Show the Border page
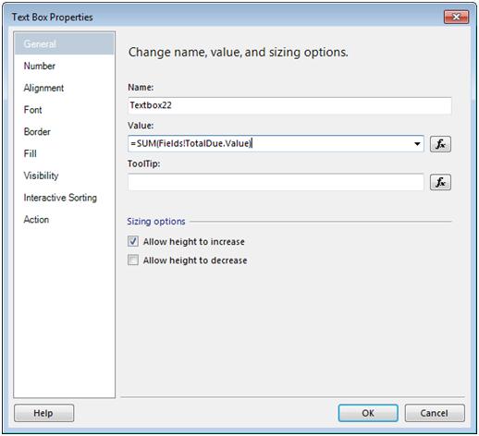The image size is (479, 436). pyautogui.click(x=37, y=132)
